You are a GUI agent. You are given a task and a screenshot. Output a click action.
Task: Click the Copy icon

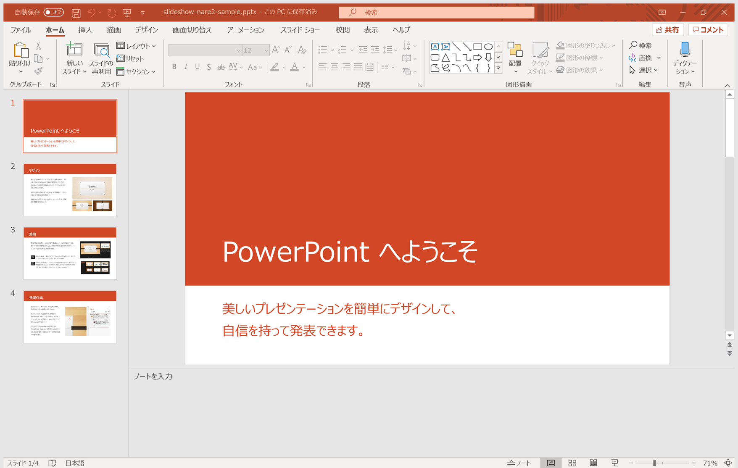pos(38,59)
